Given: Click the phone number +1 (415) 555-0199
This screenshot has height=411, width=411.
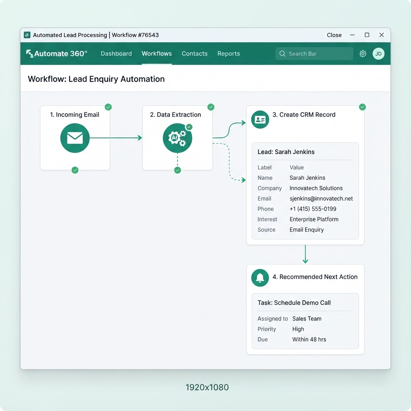Looking at the screenshot, I should pyautogui.click(x=313, y=209).
